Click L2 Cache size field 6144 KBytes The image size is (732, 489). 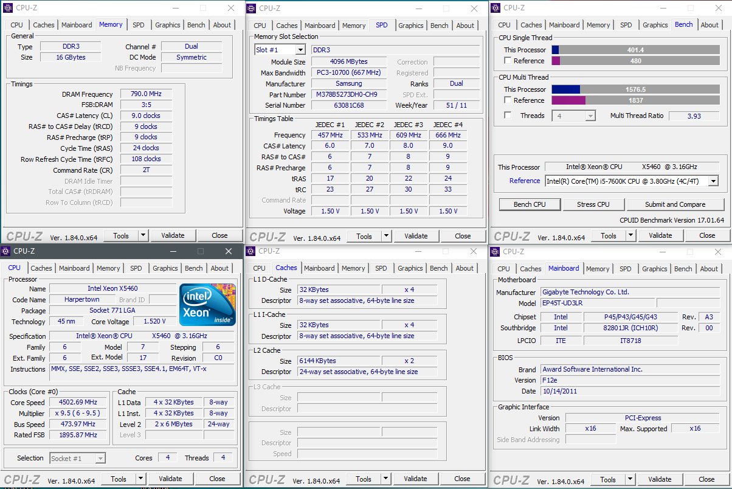click(x=339, y=361)
